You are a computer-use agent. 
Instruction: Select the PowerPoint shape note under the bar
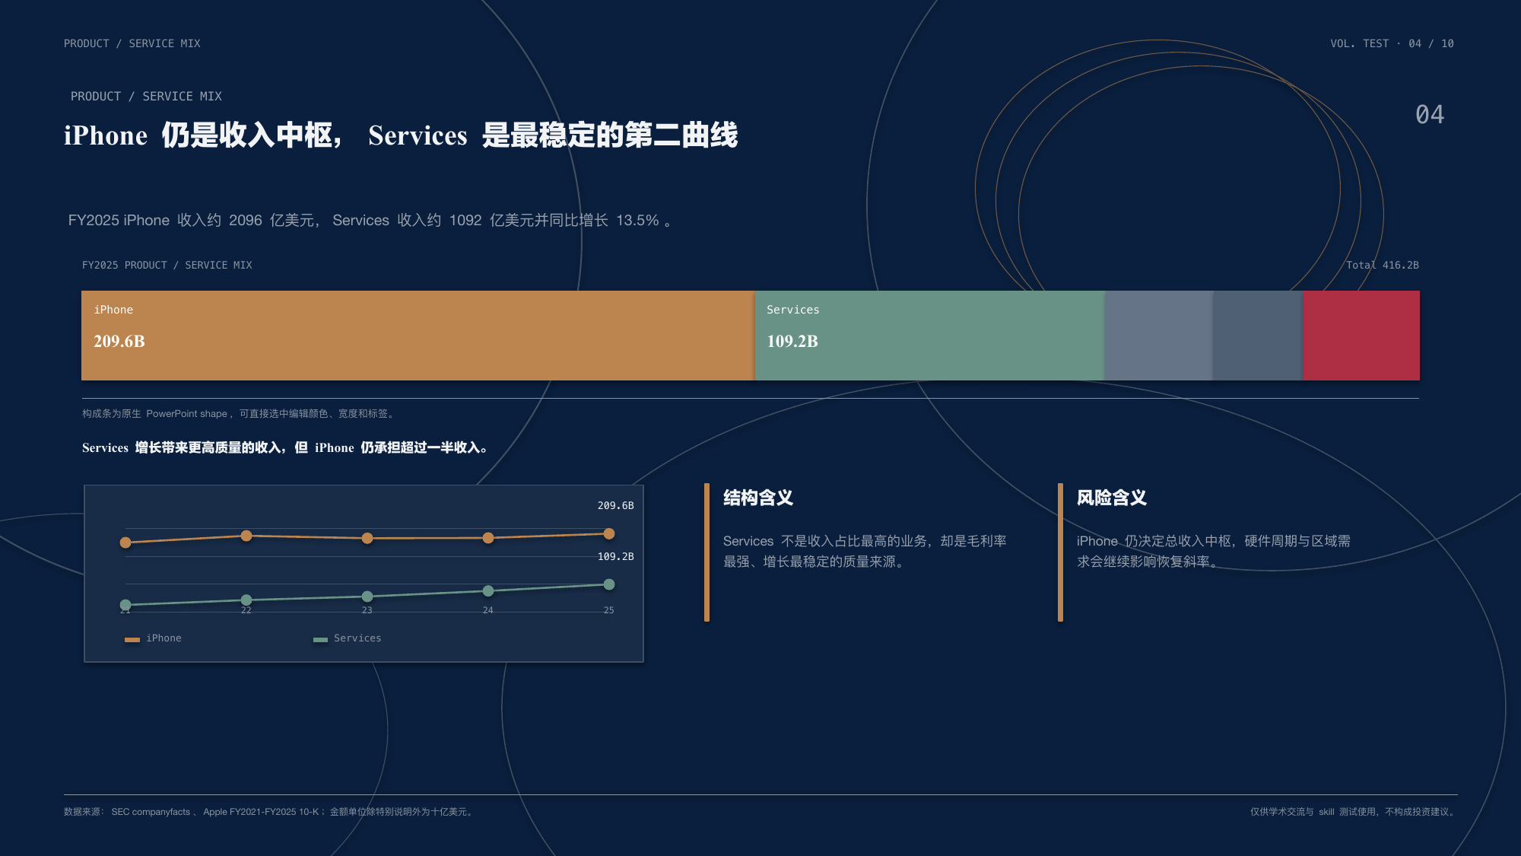tap(238, 414)
